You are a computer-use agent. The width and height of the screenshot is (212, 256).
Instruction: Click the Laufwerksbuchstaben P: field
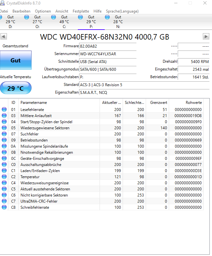tap(108, 77)
